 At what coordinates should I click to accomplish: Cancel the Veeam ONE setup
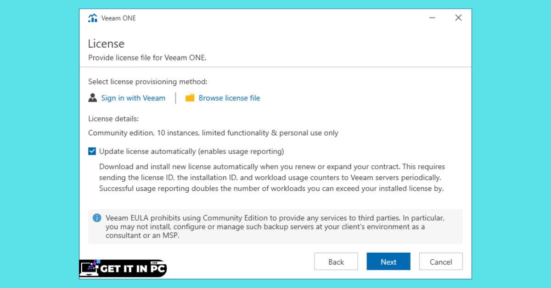click(441, 261)
